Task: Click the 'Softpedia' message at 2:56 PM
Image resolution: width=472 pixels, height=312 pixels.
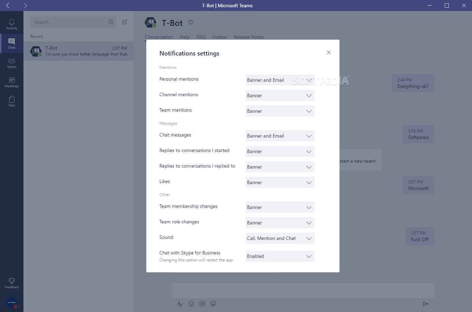Action: point(418,134)
